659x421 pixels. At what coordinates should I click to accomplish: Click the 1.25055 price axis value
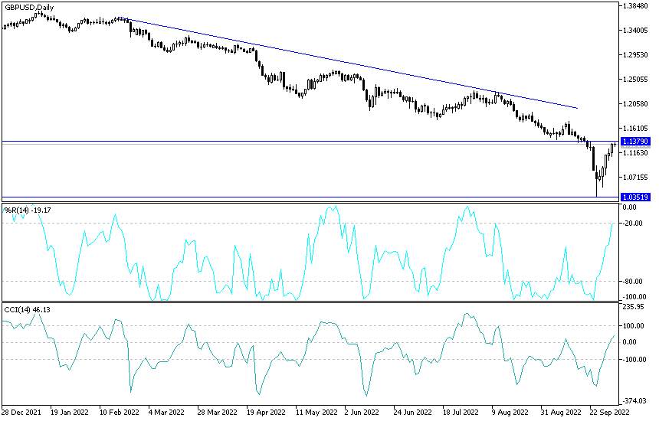(635, 80)
